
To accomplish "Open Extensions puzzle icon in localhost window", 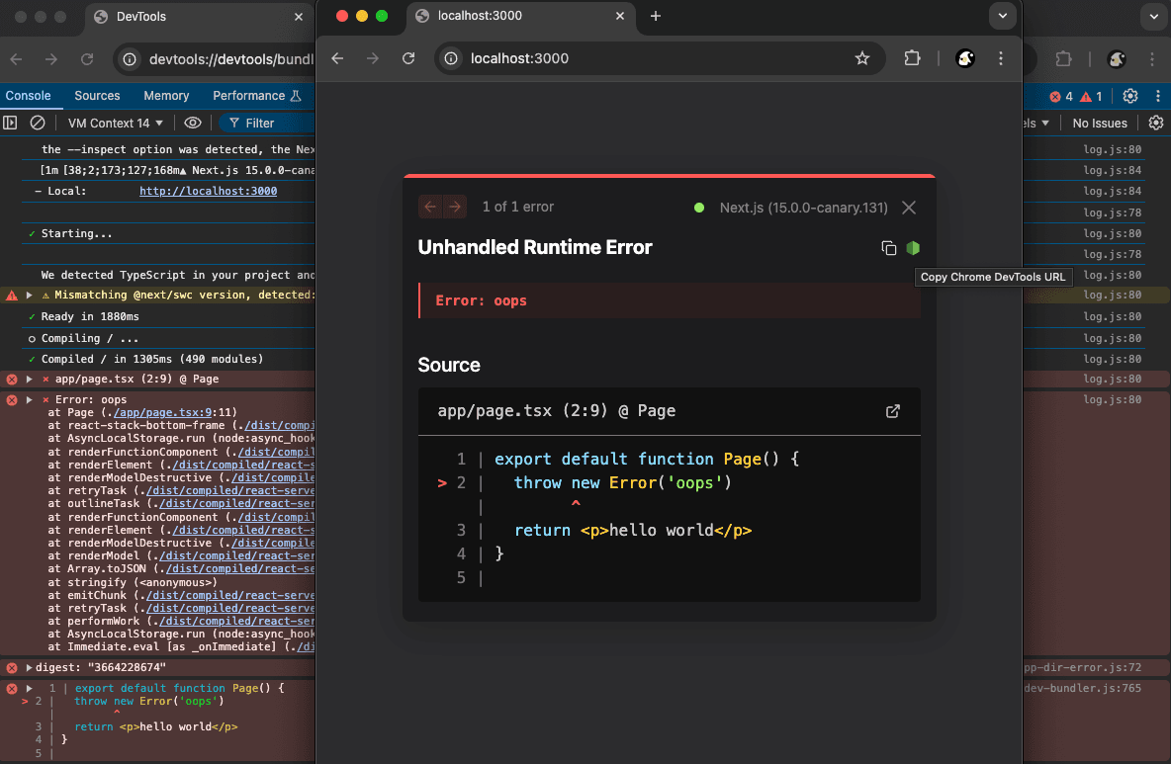I will tap(912, 58).
